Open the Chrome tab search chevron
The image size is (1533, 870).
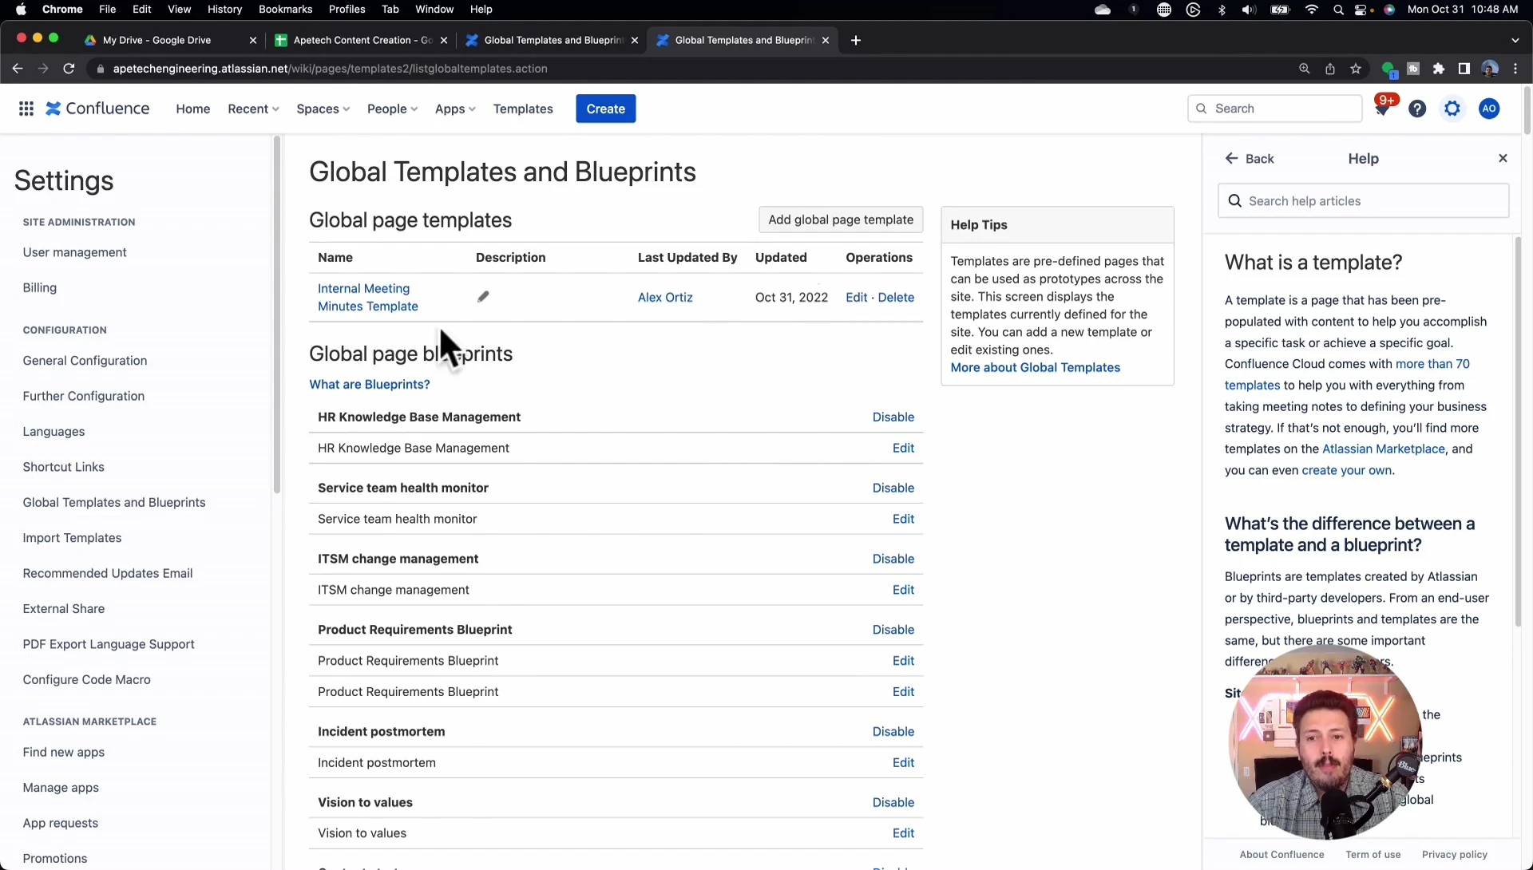1515,40
